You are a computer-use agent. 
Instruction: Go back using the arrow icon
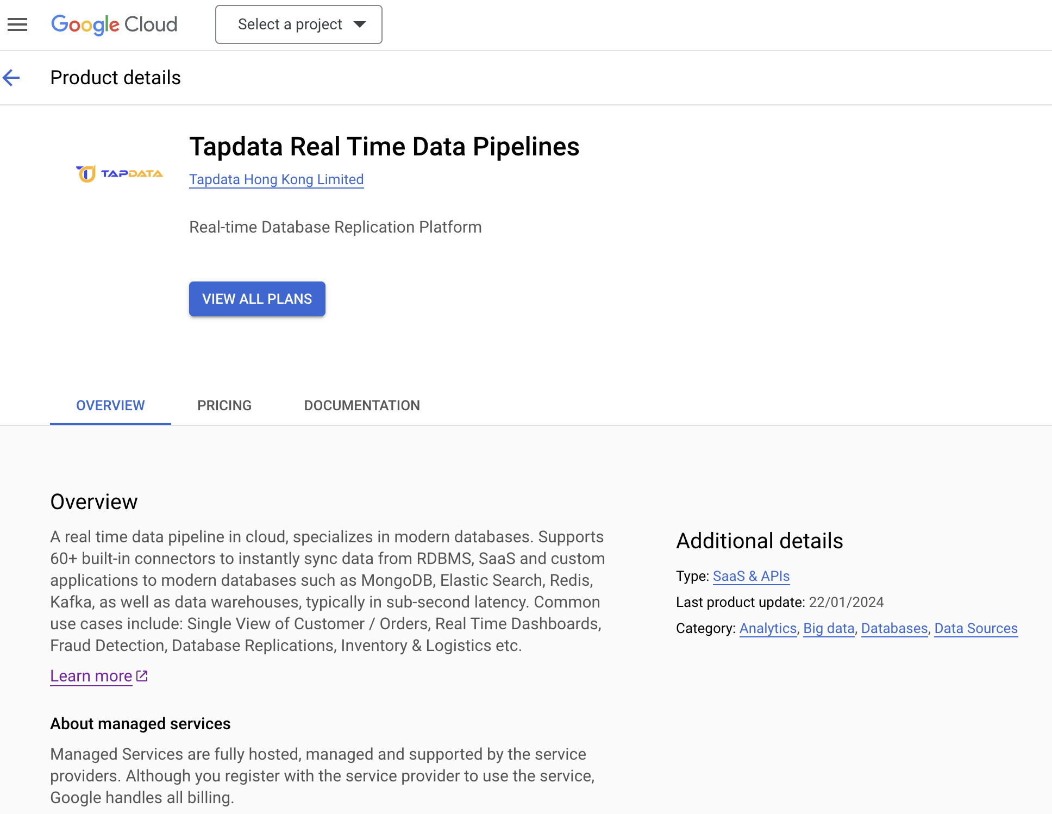11,78
